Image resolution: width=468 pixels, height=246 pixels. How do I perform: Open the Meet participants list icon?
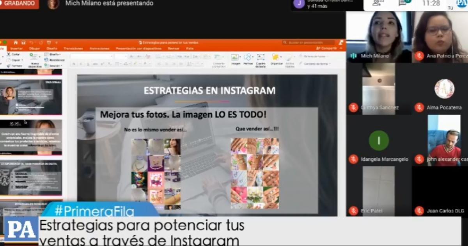point(377,3)
